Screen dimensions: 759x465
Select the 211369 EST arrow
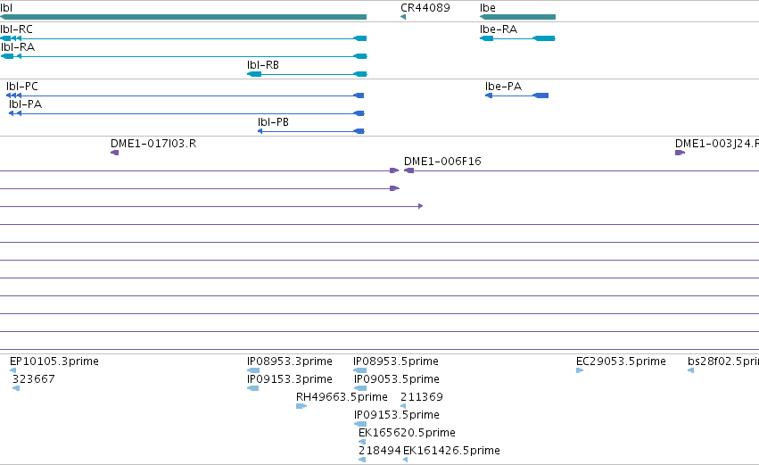(403, 406)
